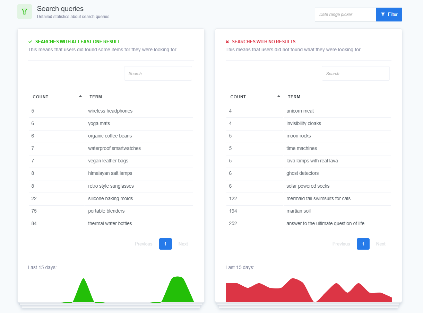Click page 1 in no results panel pagination

tap(363, 244)
